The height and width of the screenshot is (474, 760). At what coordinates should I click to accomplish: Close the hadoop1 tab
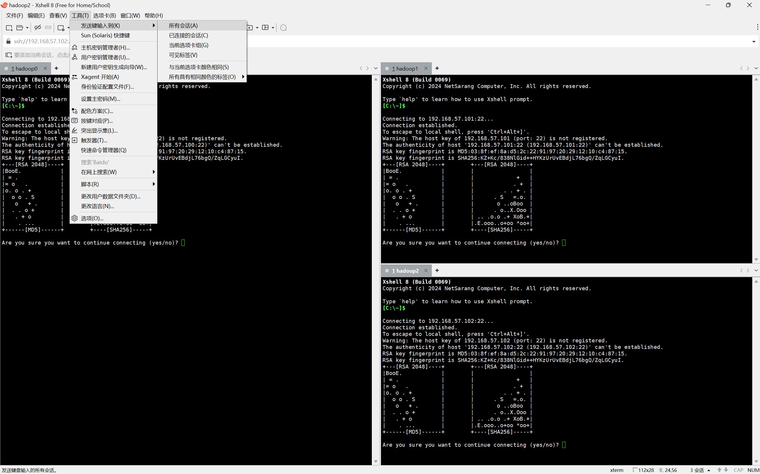pyautogui.click(x=426, y=68)
